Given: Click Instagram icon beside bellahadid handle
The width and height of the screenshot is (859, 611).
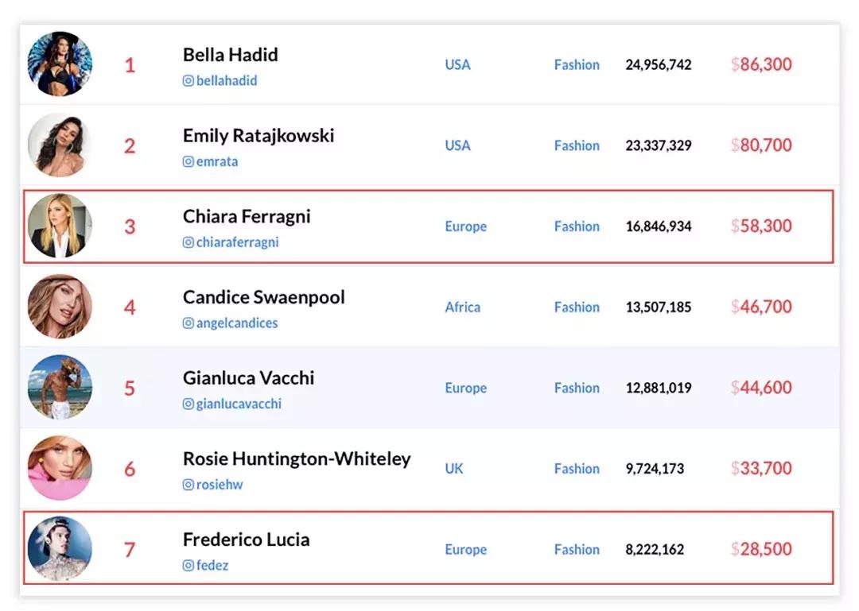Looking at the screenshot, I should [189, 81].
